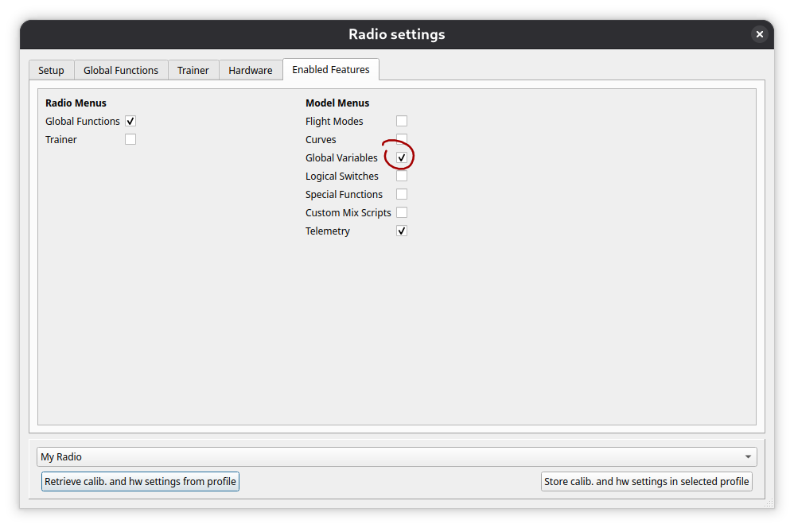The height and width of the screenshot is (528, 794).
Task: Click the Radio settings title bar
Action: click(x=396, y=34)
